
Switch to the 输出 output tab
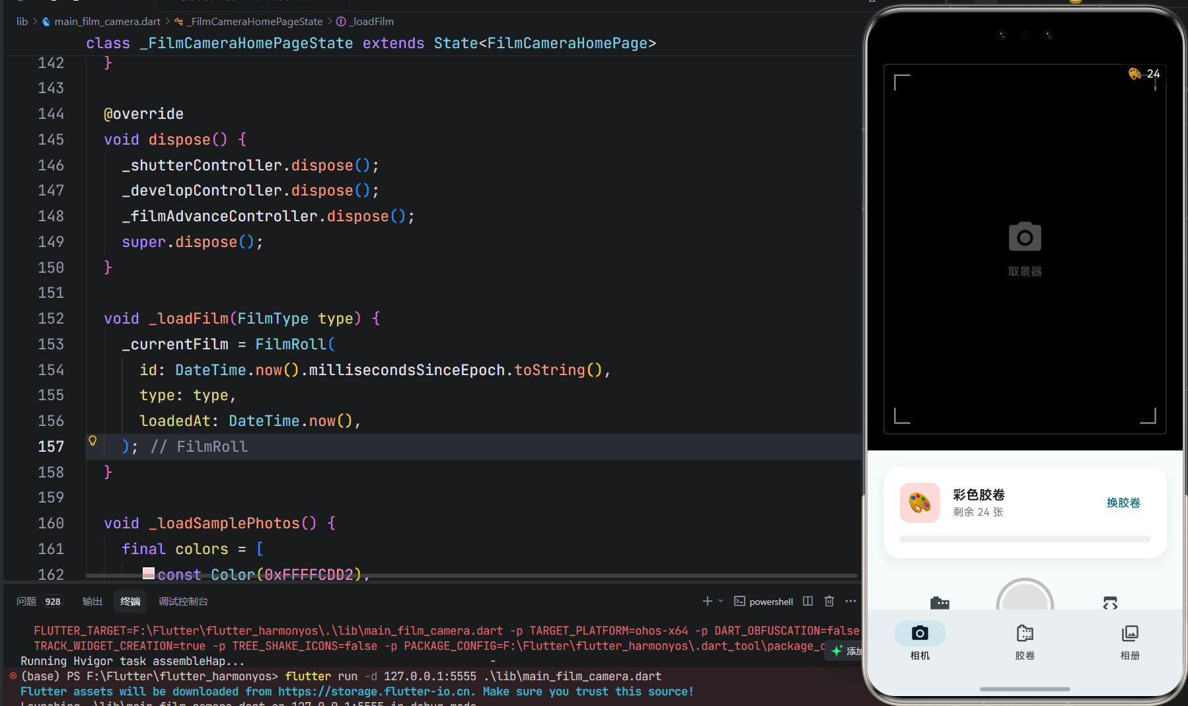[x=92, y=601]
